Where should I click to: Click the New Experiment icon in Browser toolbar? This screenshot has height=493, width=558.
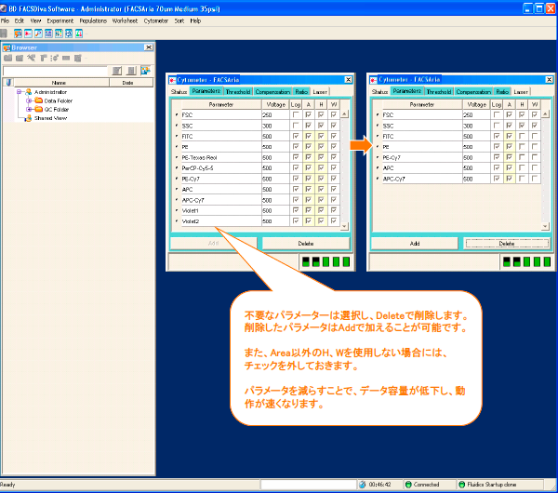[20, 58]
